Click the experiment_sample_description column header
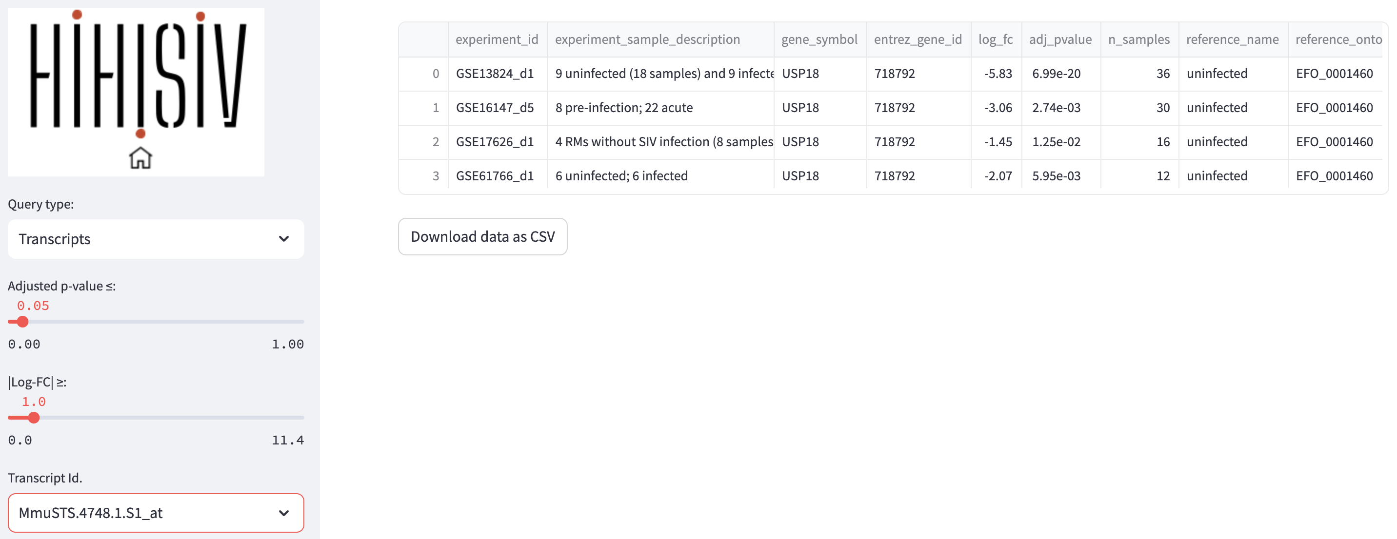1397x539 pixels. pyautogui.click(x=660, y=39)
